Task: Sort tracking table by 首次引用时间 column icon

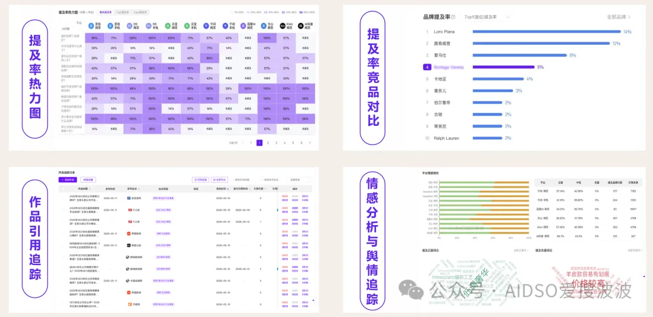Action: tap(250, 189)
